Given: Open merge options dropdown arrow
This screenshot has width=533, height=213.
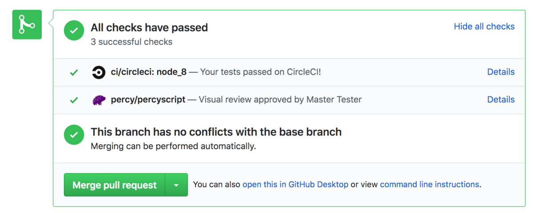Looking at the screenshot, I should [176, 185].
